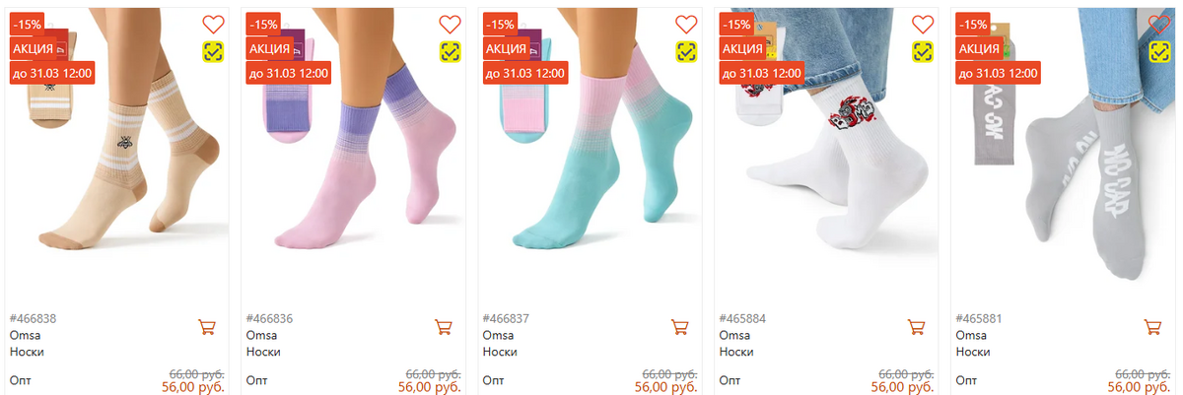Open quick view for white graphic socks
The height and width of the screenshot is (395, 1183).
[923, 51]
